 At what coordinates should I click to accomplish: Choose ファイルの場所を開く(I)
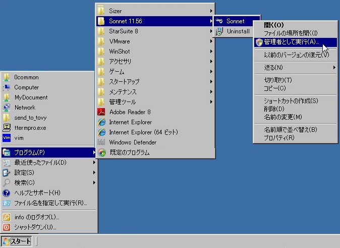point(295,33)
